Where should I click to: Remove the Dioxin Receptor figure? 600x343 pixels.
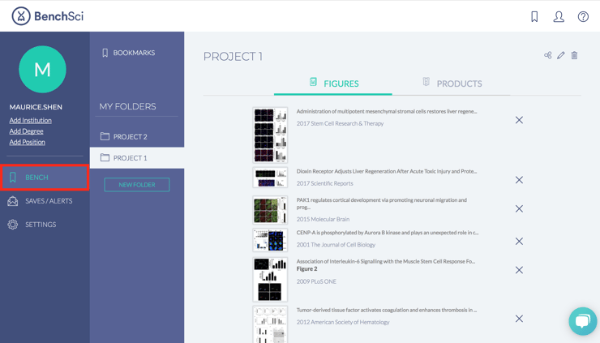tap(519, 180)
